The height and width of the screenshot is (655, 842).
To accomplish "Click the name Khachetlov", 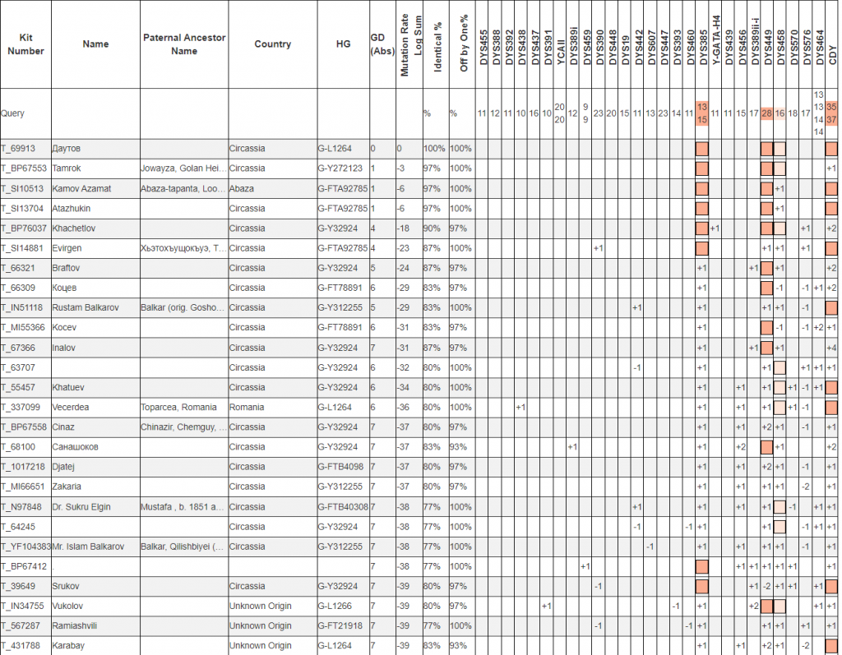I will [x=75, y=228].
